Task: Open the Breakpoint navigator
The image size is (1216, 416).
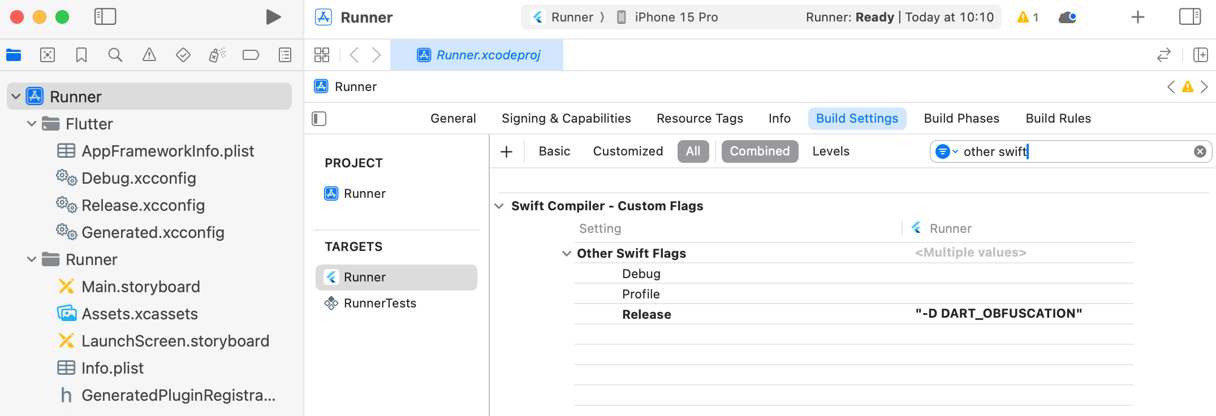Action: [251, 55]
